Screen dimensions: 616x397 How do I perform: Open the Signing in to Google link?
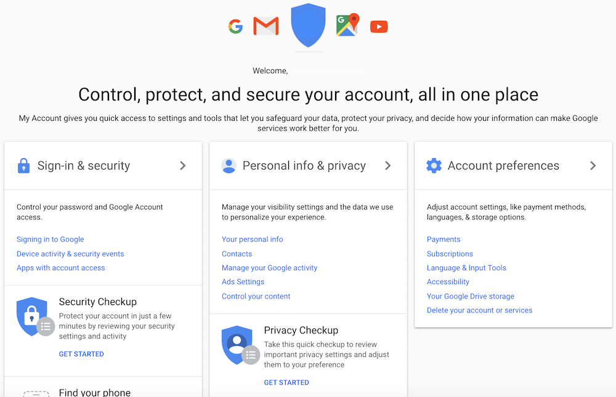pos(50,239)
